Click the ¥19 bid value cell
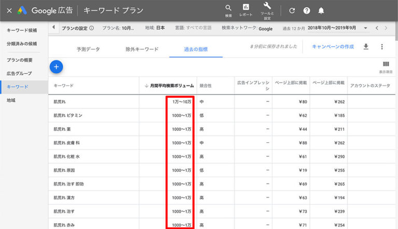This screenshot has width=398, height=229. click(303, 170)
